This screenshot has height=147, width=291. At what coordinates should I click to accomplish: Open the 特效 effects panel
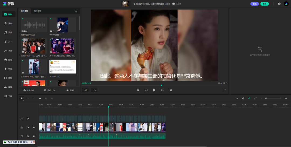pos(8,69)
